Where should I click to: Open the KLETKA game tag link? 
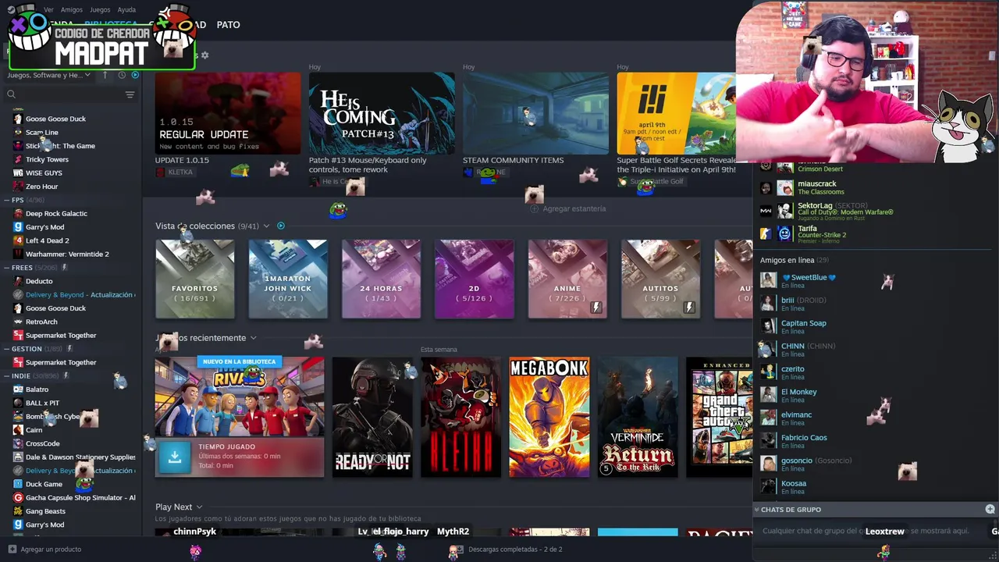175,172
